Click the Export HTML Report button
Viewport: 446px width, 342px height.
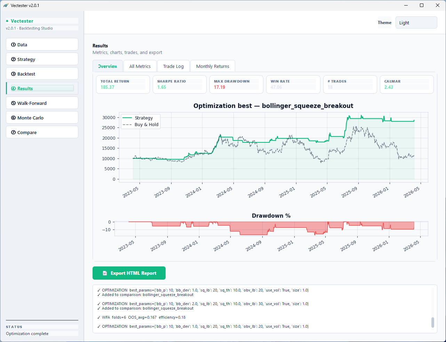point(129,273)
